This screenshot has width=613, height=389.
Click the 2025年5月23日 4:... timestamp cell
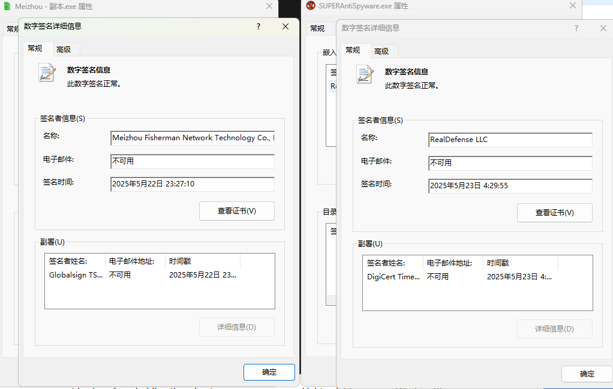[x=519, y=277]
